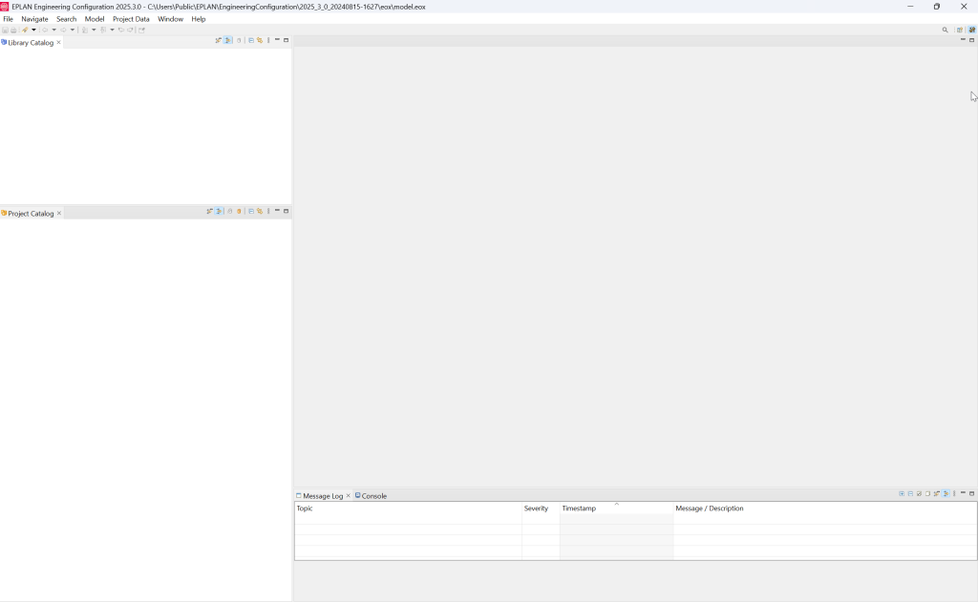Open the Next Annotation dropdown arrow

[94, 30]
